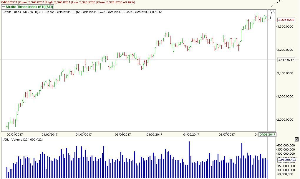
Task: Click the 224,960,422 volume value tag
Action: (x=287, y=160)
